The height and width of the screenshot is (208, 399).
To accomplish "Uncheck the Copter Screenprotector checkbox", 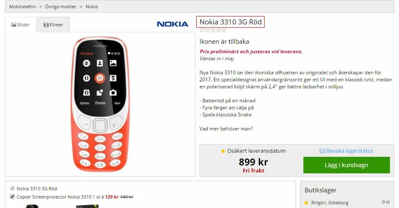I will point(12,196).
